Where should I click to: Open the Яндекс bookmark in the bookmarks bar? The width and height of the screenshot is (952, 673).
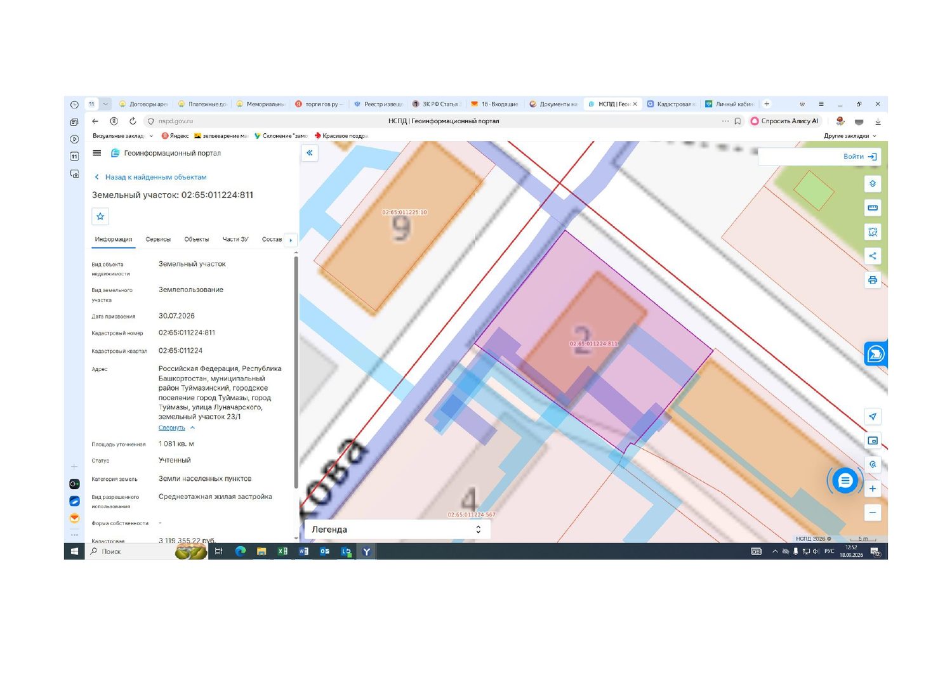tap(175, 136)
